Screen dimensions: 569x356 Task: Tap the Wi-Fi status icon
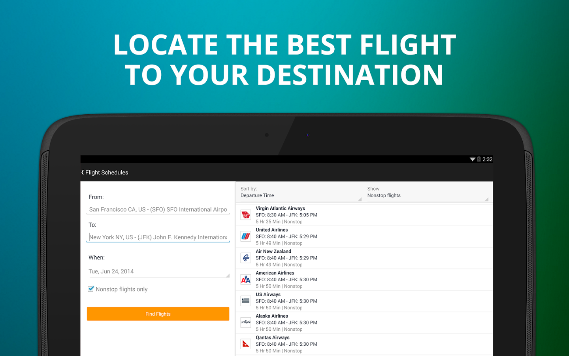coord(472,159)
